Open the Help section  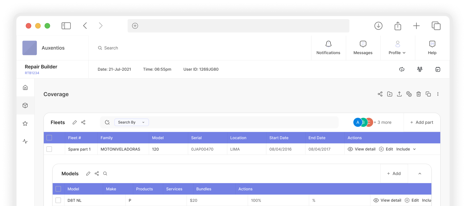pyautogui.click(x=432, y=48)
